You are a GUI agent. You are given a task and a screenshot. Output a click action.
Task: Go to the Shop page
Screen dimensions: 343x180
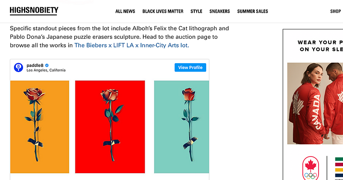click(335, 11)
